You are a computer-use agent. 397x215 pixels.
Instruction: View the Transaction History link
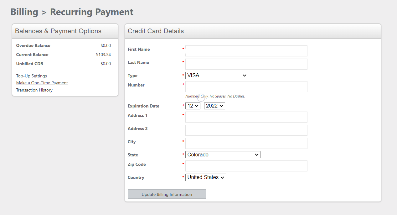pyautogui.click(x=34, y=90)
